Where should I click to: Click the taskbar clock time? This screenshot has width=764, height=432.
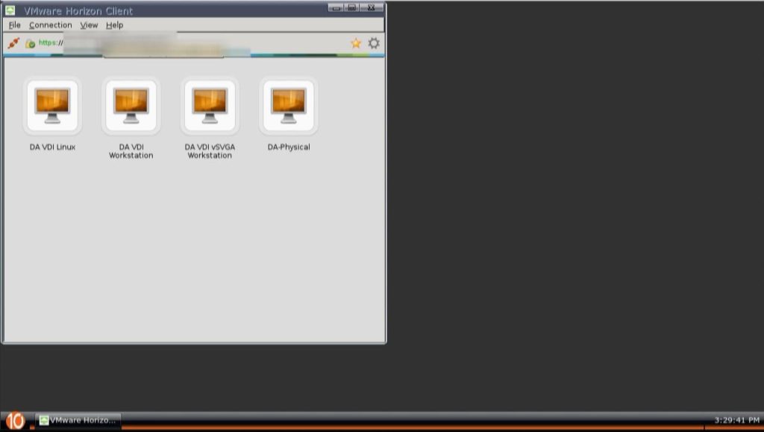(736, 420)
